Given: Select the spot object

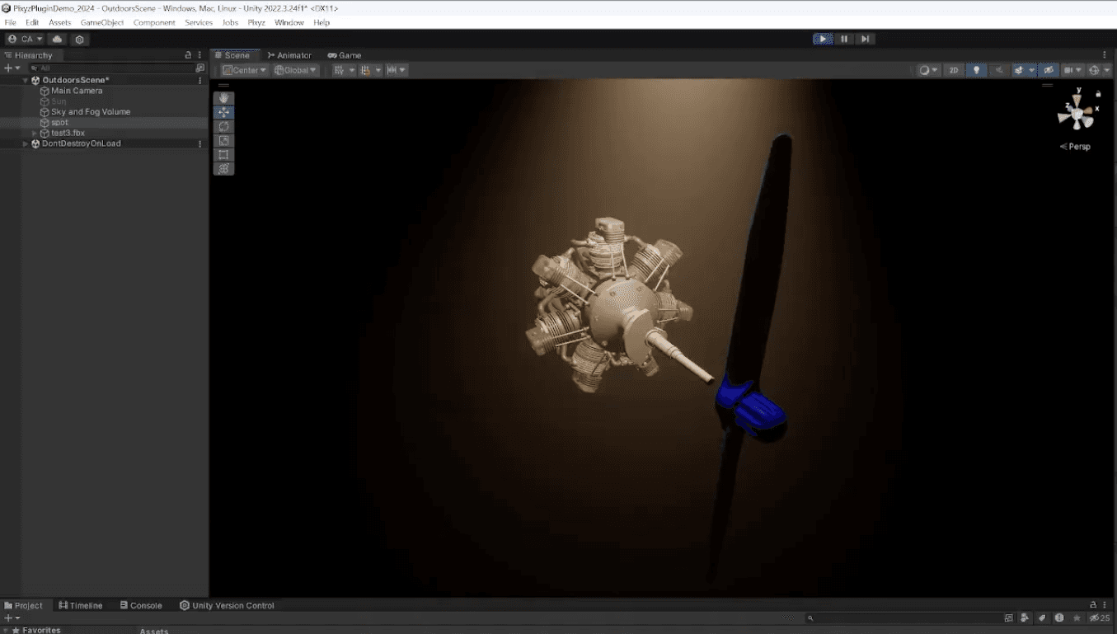Looking at the screenshot, I should point(59,123).
